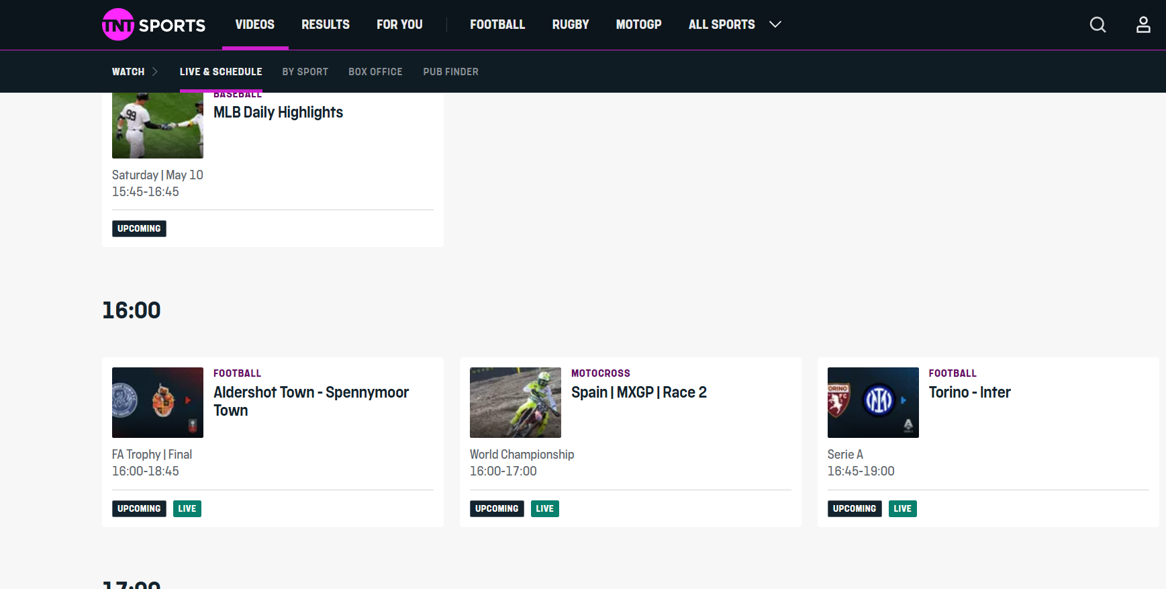Click the chevron next to Watch

tap(155, 71)
